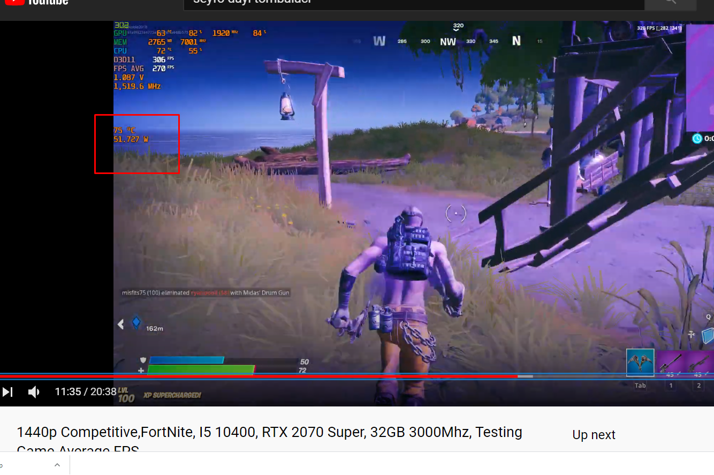This screenshot has width=714, height=475.
Task: Click the shield value "50"
Action: [305, 362]
